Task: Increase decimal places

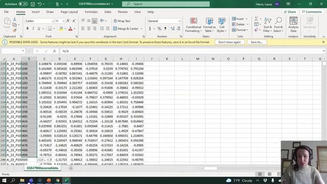Action: (x=173, y=29)
